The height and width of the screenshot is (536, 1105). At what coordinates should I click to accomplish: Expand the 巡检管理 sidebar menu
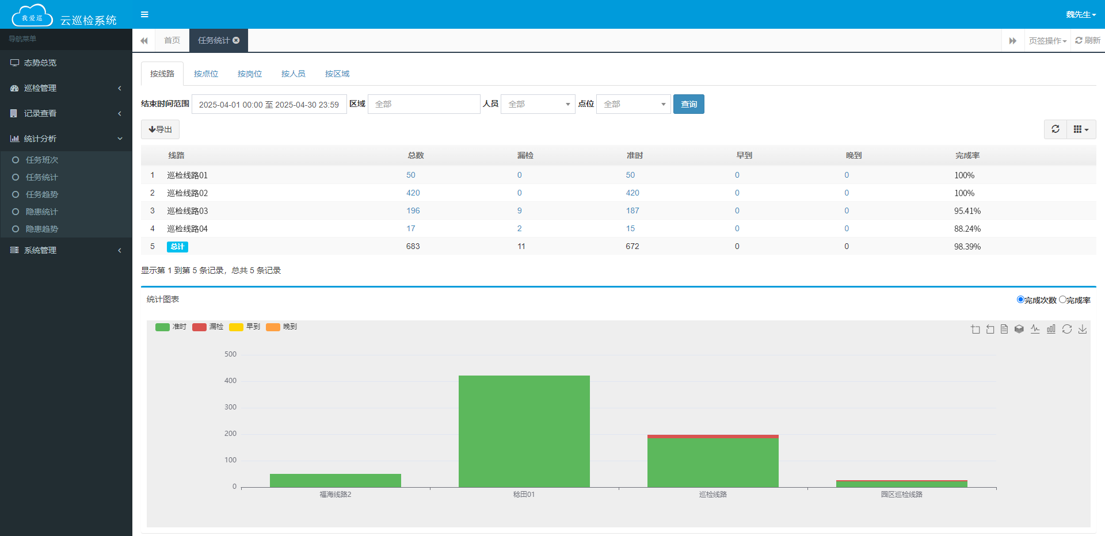coord(66,88)
